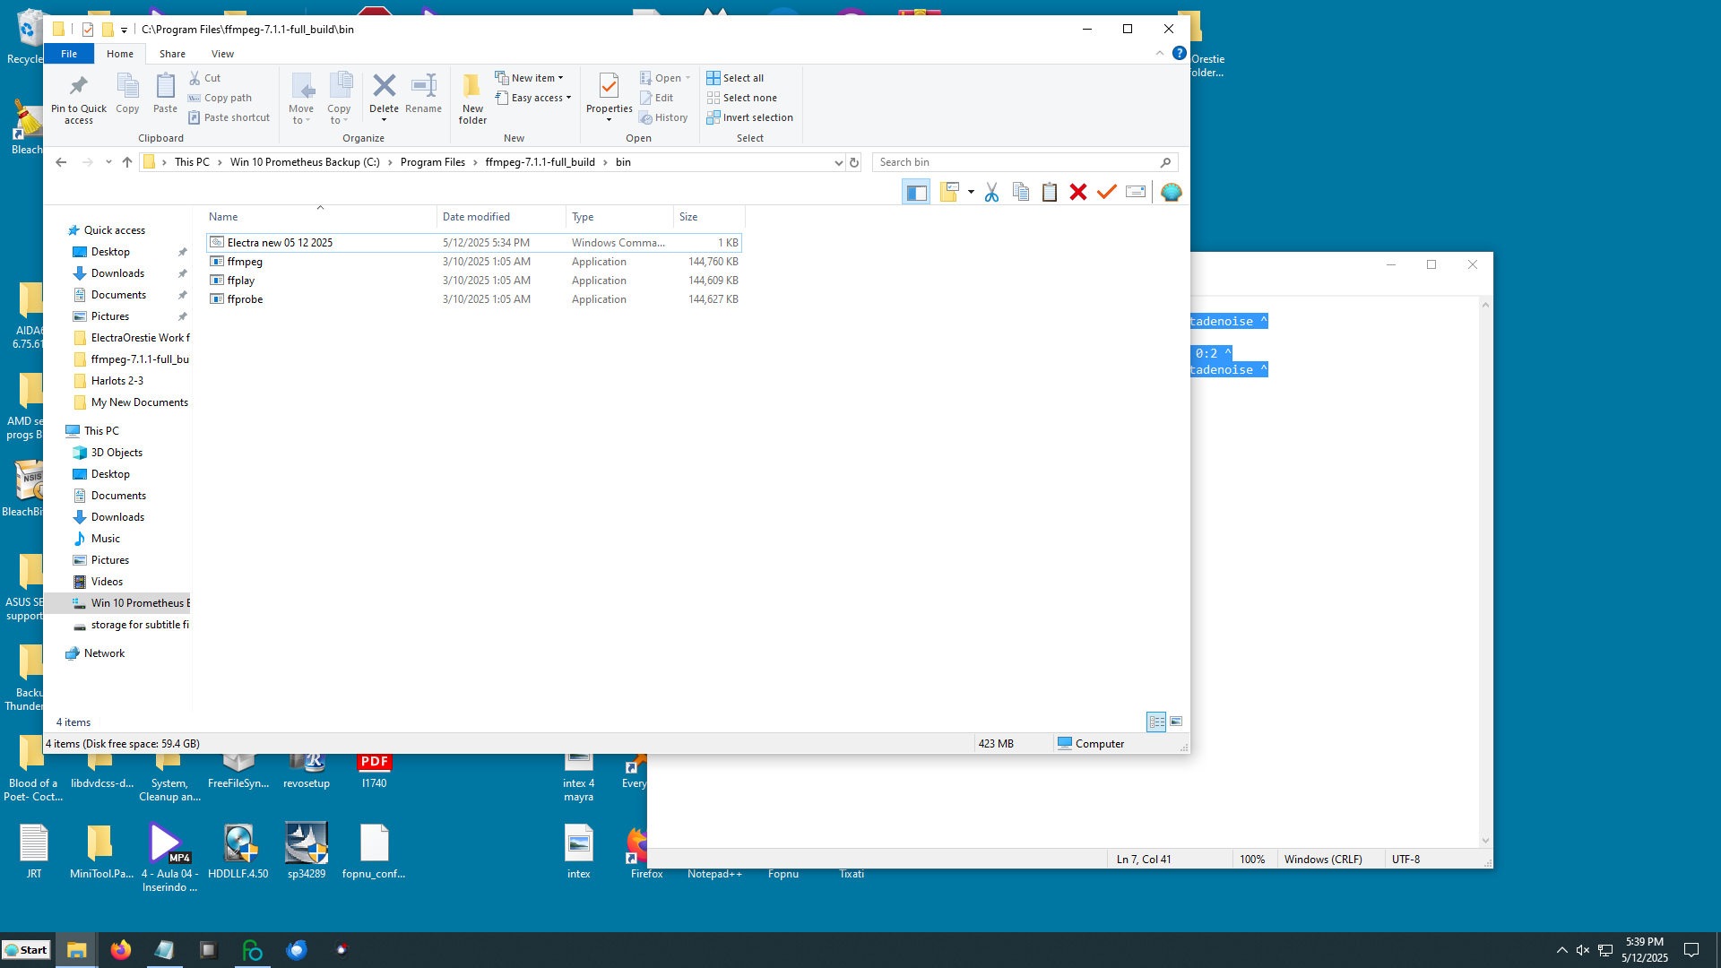This screenshot has height=968, width=1721.
Task: Open the New item dropdown
Action: tap(529, 78)
